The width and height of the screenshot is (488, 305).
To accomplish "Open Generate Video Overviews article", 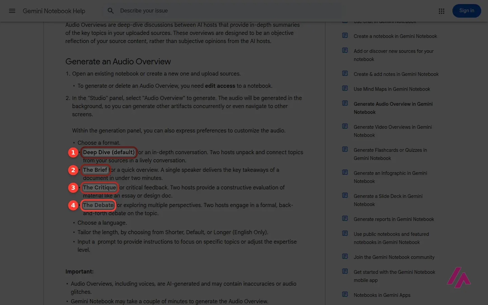I will pos(393,131).
